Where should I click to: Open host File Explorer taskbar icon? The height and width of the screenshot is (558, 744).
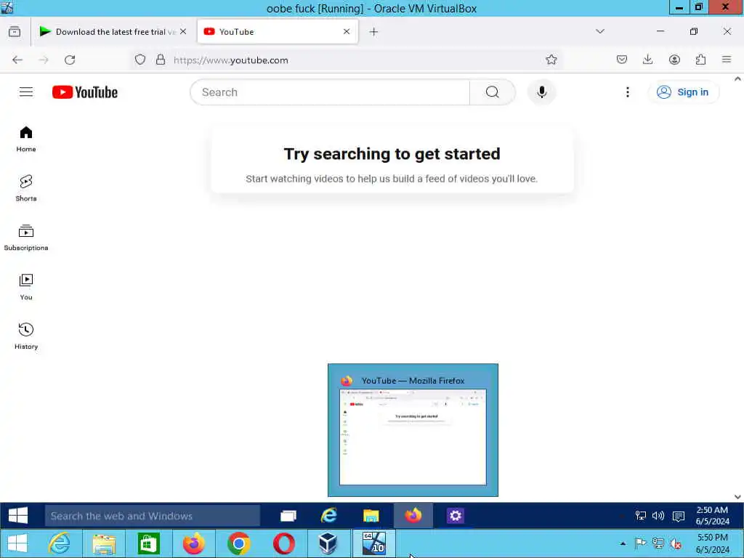point(104,543)
